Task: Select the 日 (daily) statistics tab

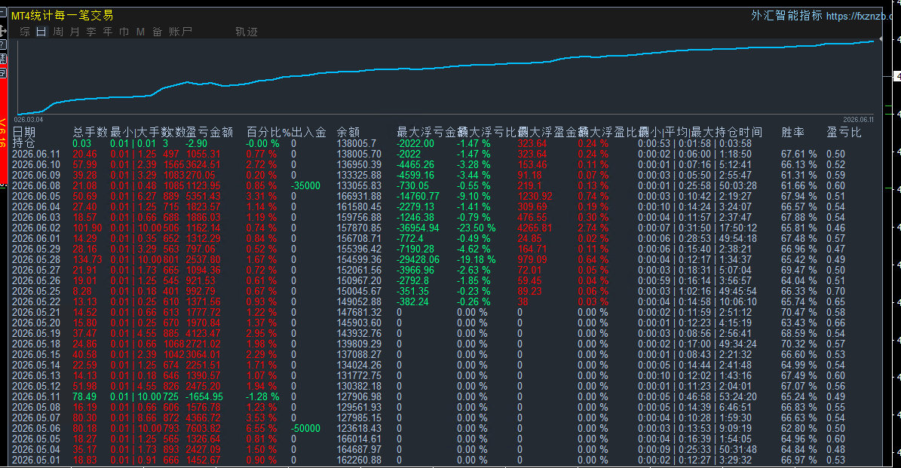Action: (41, 32)
